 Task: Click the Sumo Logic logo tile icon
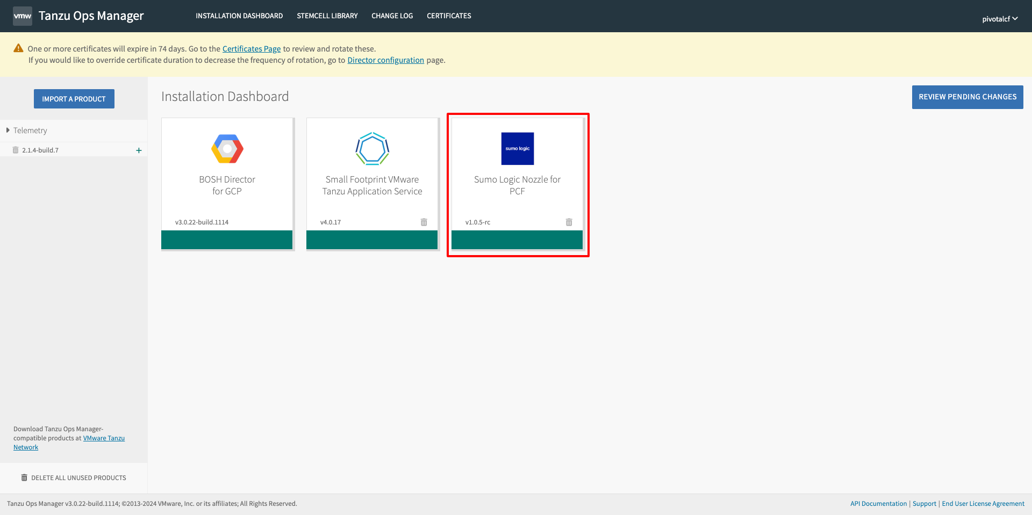pyautogui.click(x=517, y=149)
